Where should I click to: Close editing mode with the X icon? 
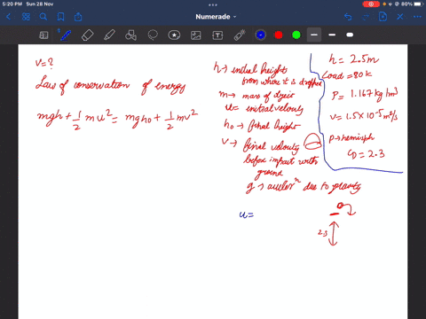400,17
